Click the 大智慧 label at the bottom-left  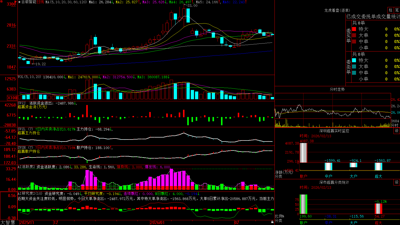(8, 222)
